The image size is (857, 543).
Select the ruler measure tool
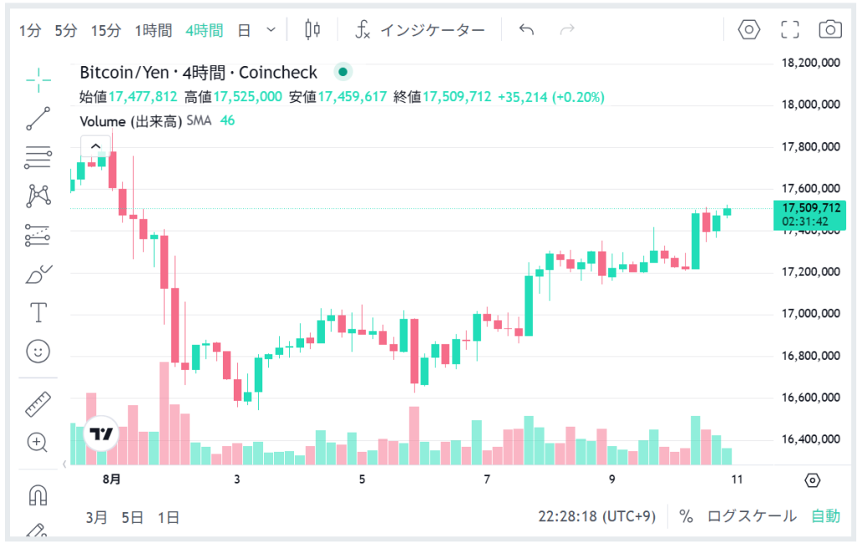38,404
